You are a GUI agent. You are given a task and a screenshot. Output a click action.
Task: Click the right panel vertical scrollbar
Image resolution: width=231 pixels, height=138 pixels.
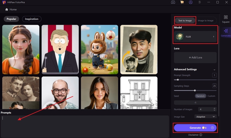(219, 71)
